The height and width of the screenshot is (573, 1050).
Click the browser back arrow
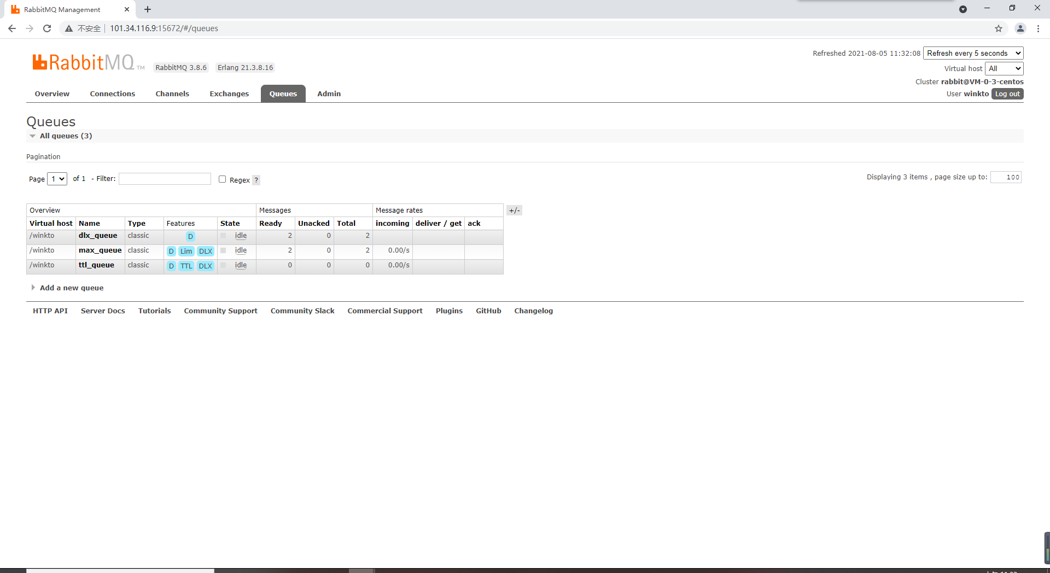pyautogui.click(x=12, y=28)
